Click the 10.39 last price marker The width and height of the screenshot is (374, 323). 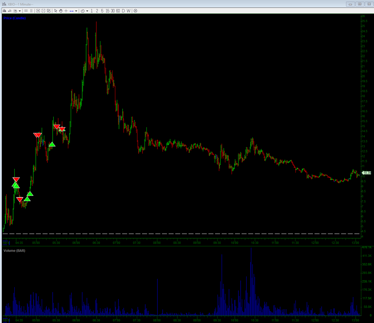coord(367,173)
